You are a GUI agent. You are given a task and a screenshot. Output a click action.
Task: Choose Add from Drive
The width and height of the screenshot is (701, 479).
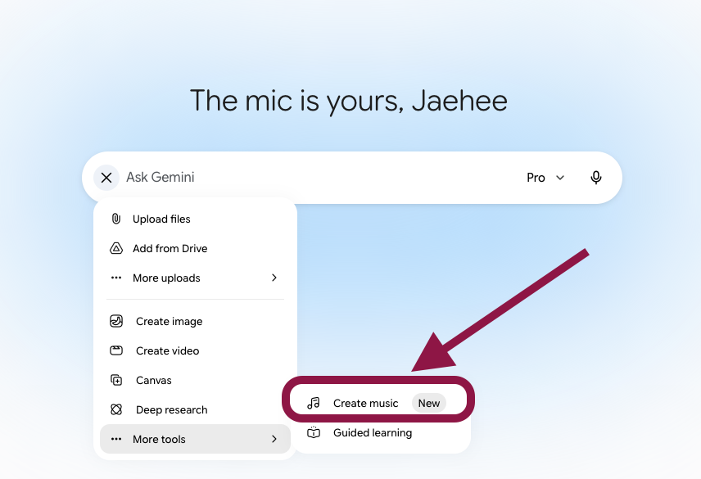click(x=195, y=248)
